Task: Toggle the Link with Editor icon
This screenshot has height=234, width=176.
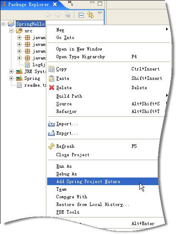Action: tap(91, 15)
